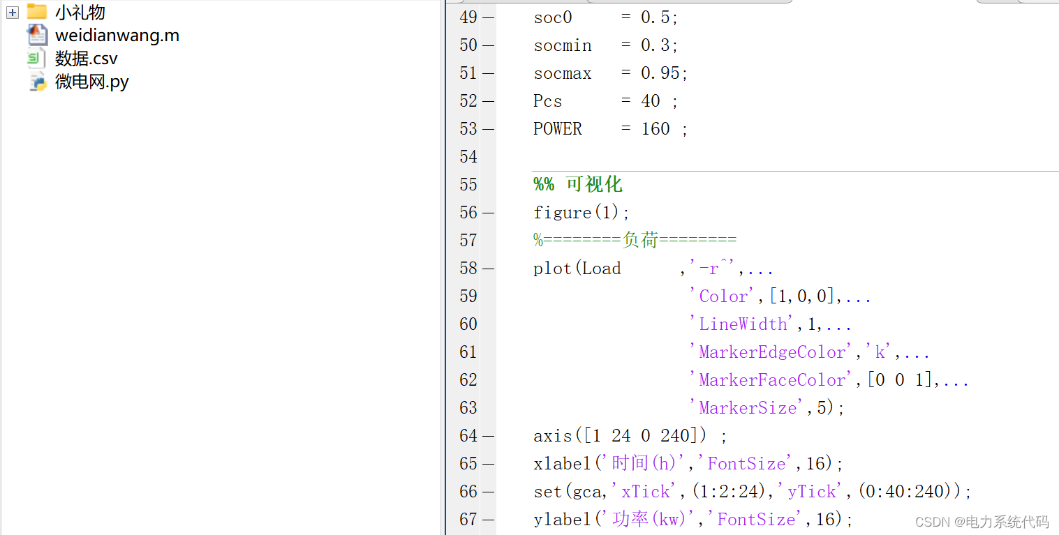This screenshot has width=1059, height=535.
Task: Click the %% 可视化 section header
Action: [x=577, y=185]
